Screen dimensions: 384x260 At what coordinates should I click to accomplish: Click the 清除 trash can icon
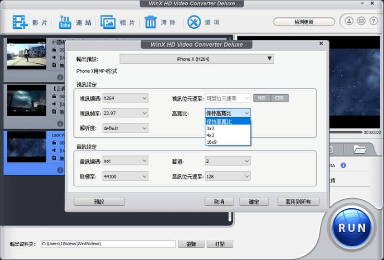coord(150,22)
